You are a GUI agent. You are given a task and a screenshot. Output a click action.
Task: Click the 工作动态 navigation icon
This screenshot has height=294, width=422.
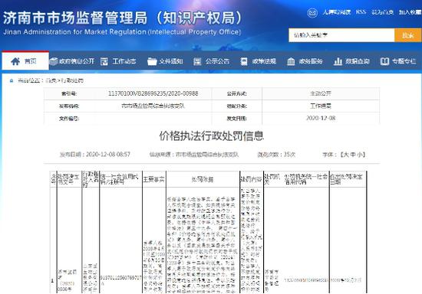[104, 61]
